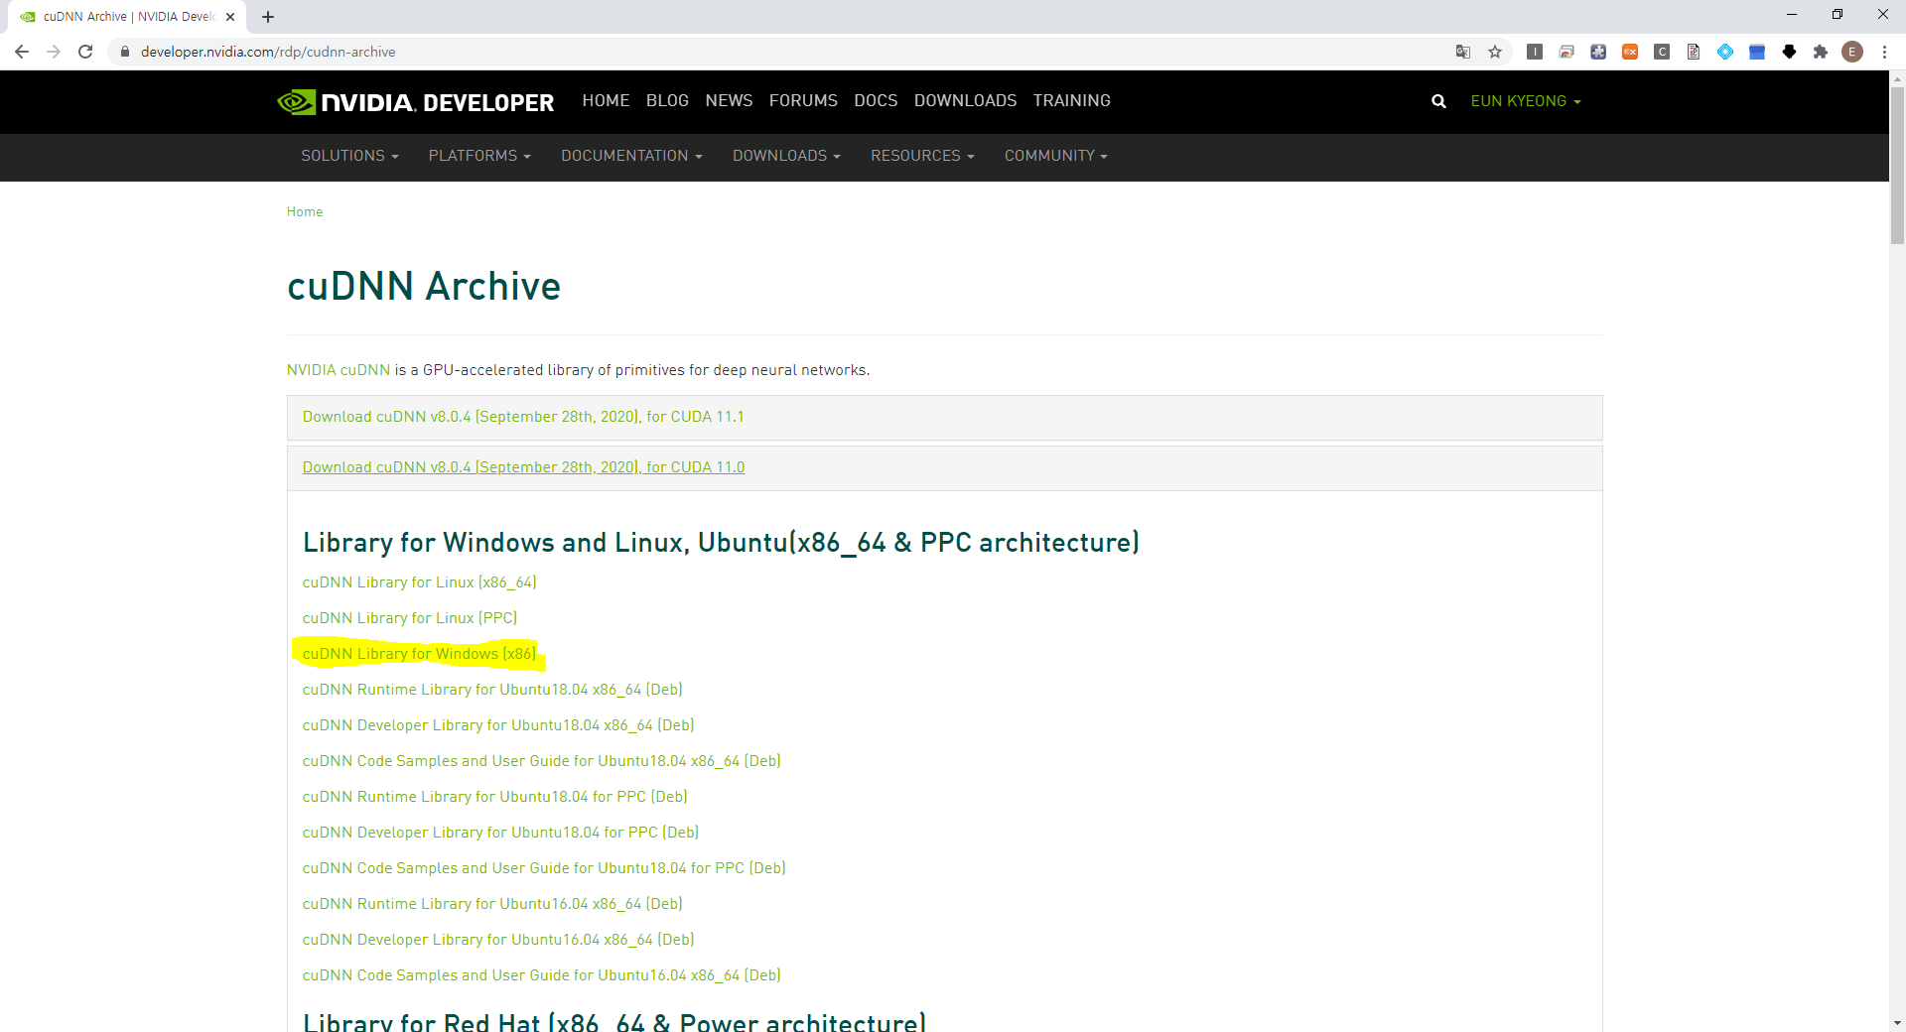Download cuDNN Runtime Library Ubuntu18.04 x86_64 Deb
The image size is (1906, 1032).
click(492, 690)
